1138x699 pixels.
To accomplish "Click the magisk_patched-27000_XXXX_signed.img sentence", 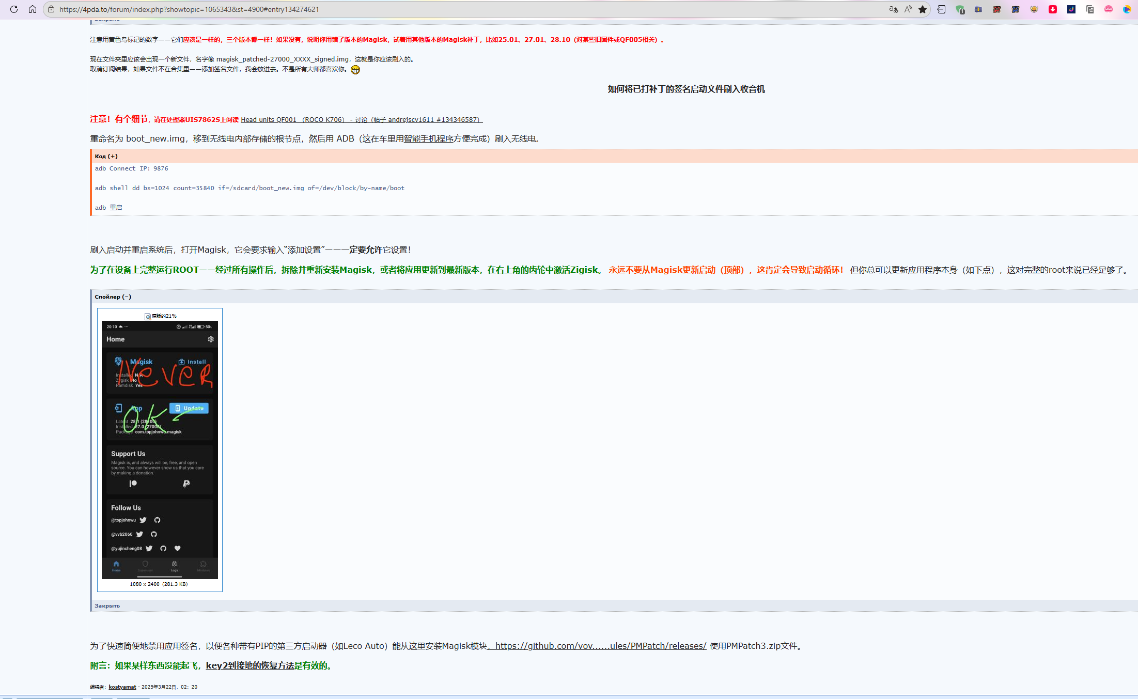I will tap(253, 59).
